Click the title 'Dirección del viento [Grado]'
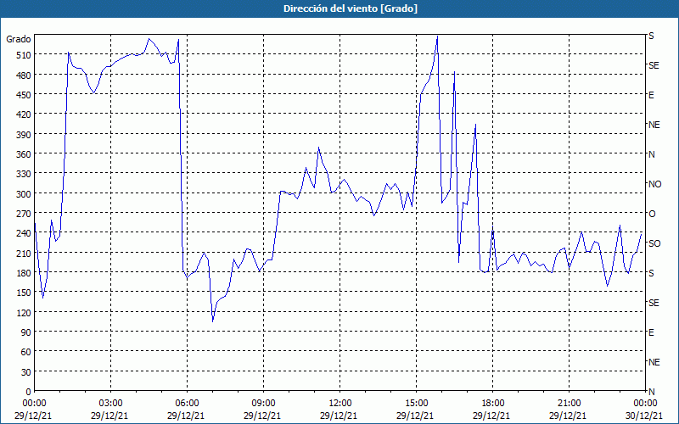Viewport: 679px width, 424px height. (351, 8)
